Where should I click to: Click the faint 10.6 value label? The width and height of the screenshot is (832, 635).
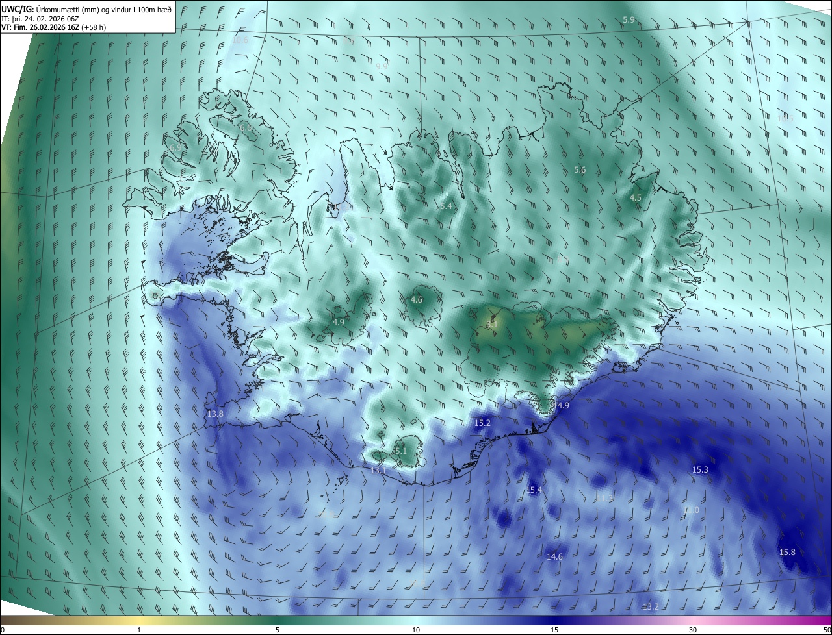(240, 40)
